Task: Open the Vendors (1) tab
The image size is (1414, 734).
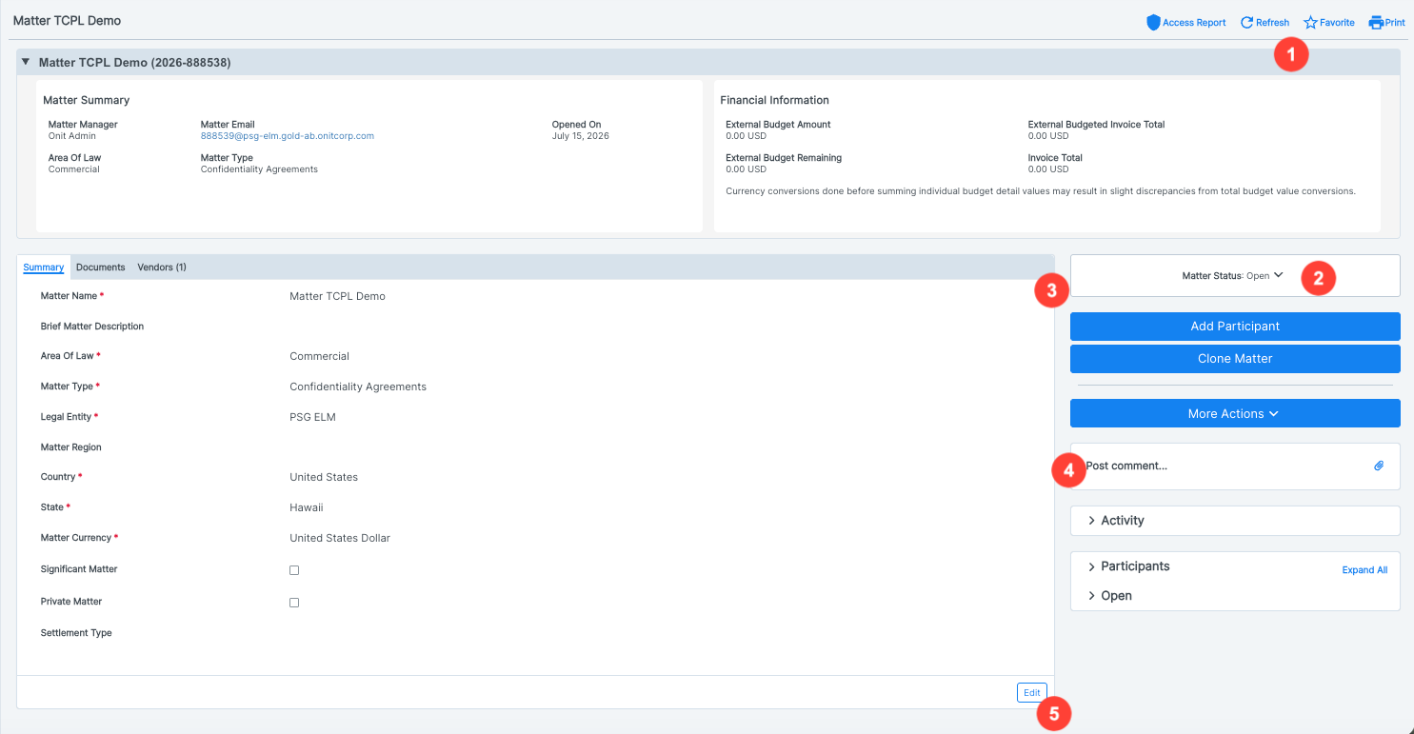Action: (x=162, y=268)
